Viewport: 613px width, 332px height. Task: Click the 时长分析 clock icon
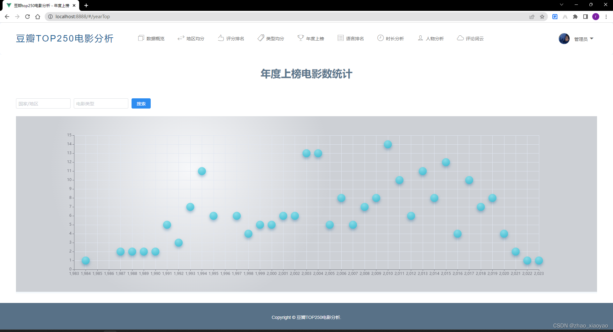(380, 38)
